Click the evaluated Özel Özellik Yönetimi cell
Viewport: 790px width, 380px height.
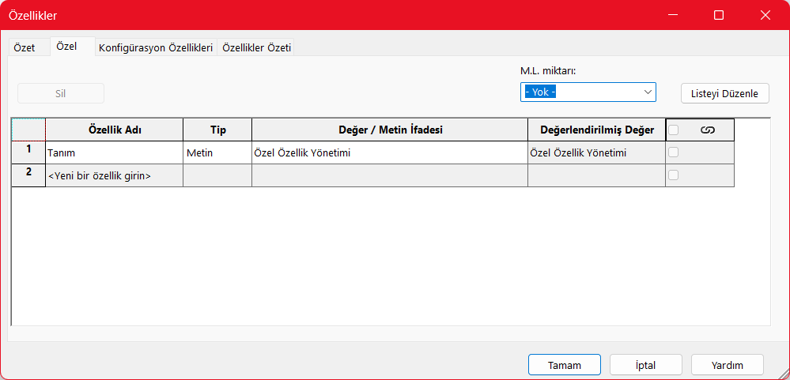pos(596,152)
